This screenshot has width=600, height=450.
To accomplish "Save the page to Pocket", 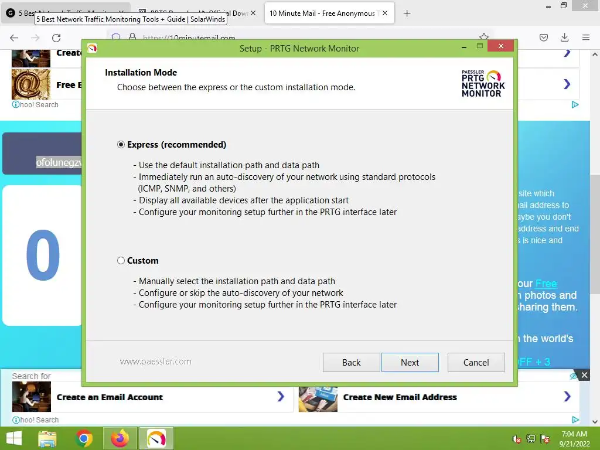I will point(543,37).
